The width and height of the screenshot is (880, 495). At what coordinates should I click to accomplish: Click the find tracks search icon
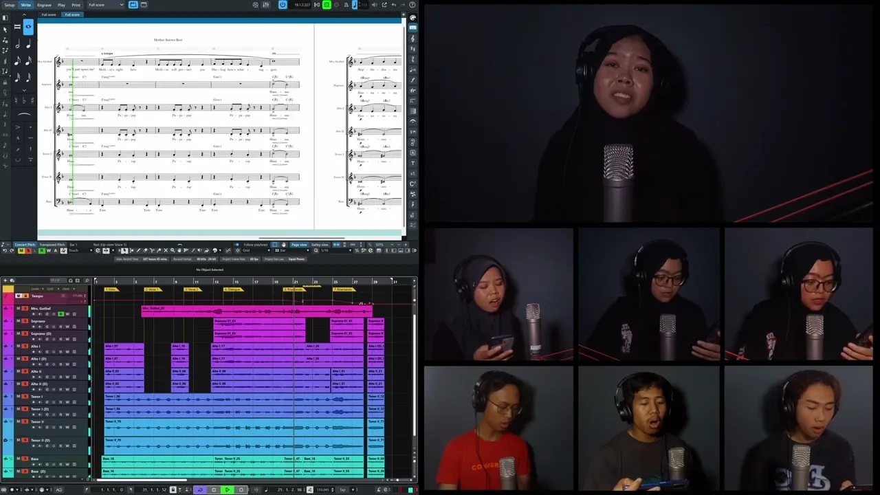(87, 280)
